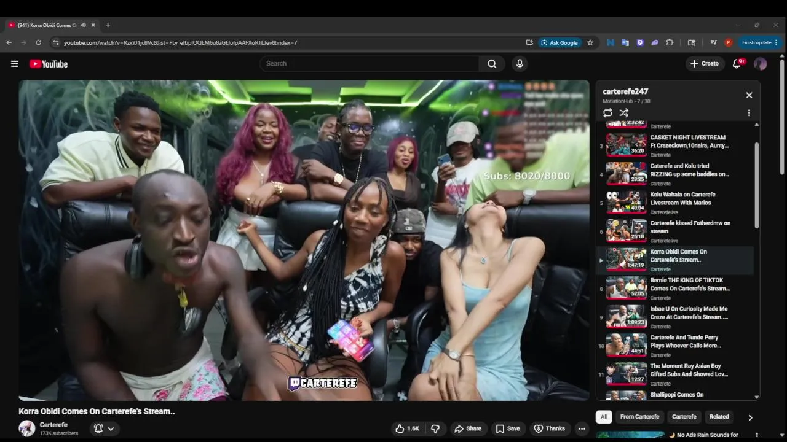Save the video to a playlist
Image resolution: width=787 pixels, height=442 pixels.
click(508, 428)
